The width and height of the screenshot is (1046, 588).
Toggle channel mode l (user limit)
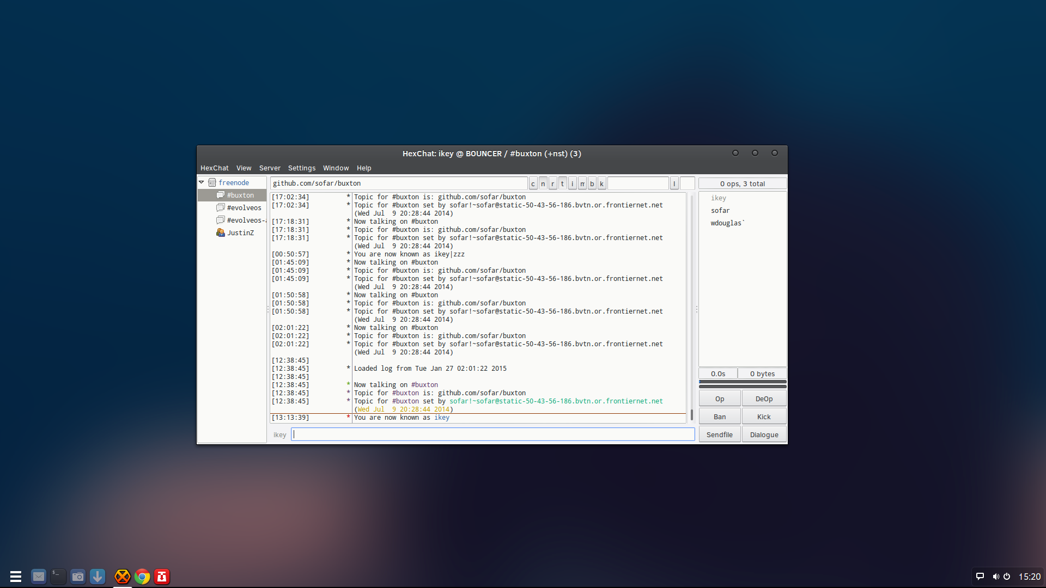point(674,183)
